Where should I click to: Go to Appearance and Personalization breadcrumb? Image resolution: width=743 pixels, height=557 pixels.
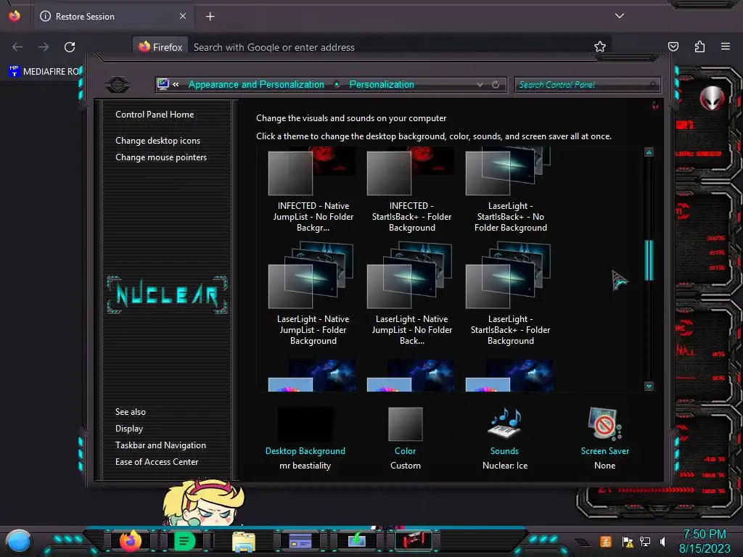(256, 85)
